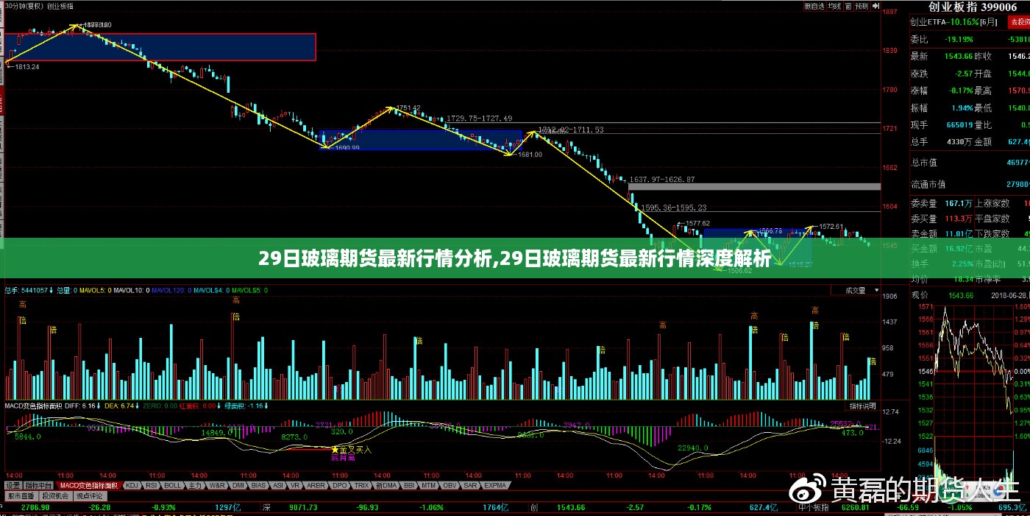Open the 指标平台 indicator platform

38,486
